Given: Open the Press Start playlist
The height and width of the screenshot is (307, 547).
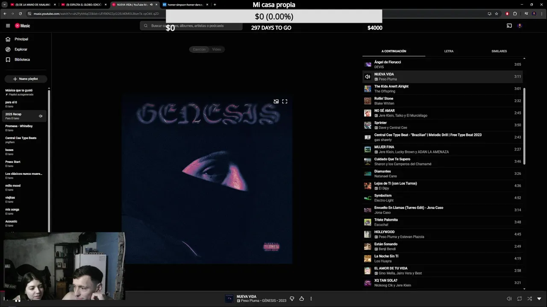Looking at the screenshot, I should [25, 164].
